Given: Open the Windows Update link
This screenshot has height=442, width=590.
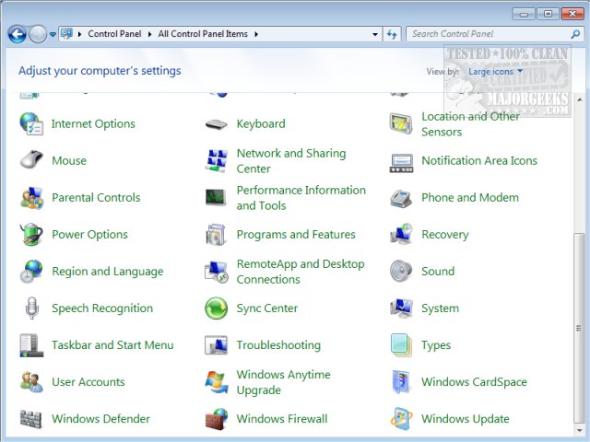Looking at the screenshot, I should pos(465,419).
